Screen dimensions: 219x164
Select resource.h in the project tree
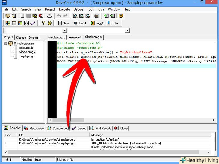(26, 48)
